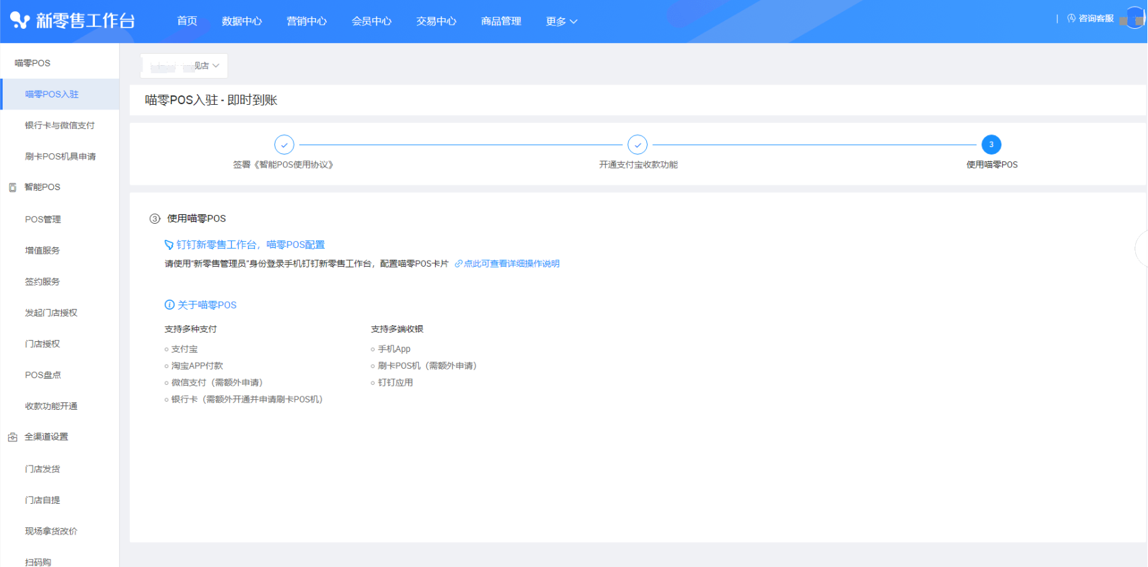The width and height of the screenshot is (1148, 567).
Task: Open 银行卡与微信支付 in the sidebar
Action: [60, 125]
